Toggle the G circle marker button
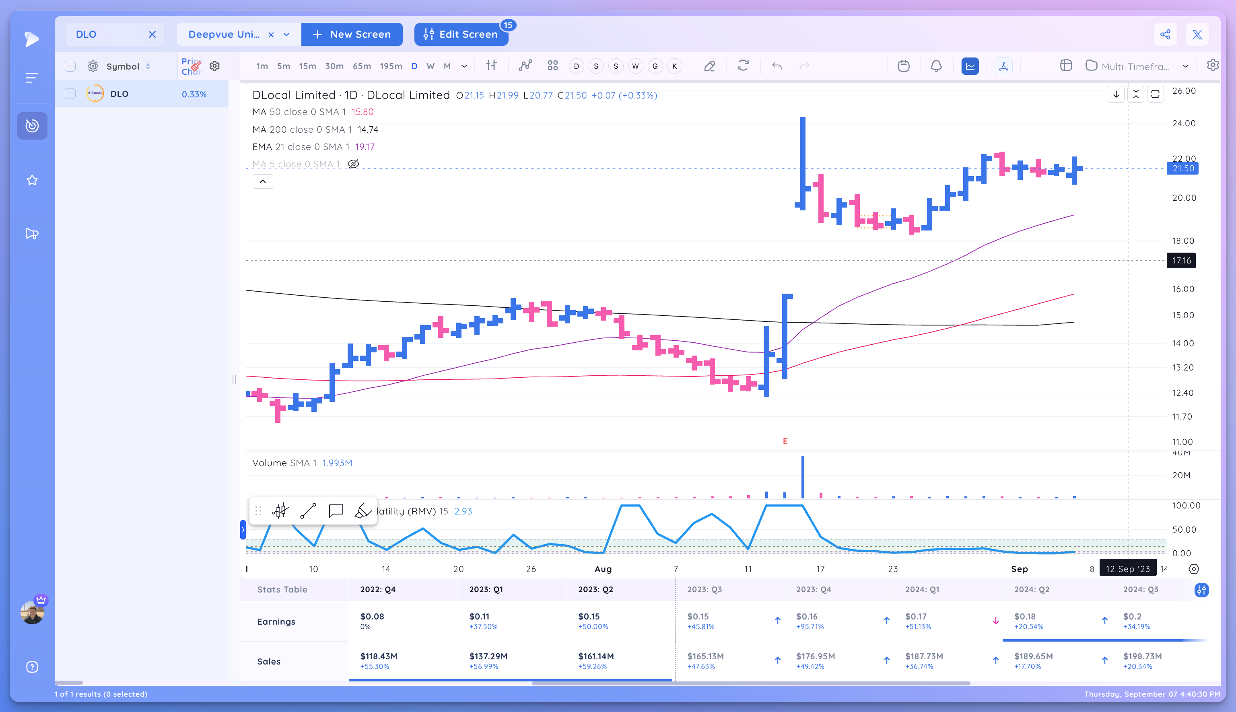The width and height of the screenshot is (1236, 712). (655, 66)
